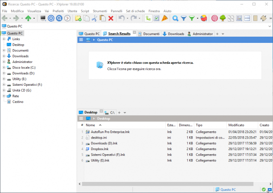Switch to the C:\ tab in lower pane
Screen dimensions: 273x193
pyautogui.click(x=110, y=113)
